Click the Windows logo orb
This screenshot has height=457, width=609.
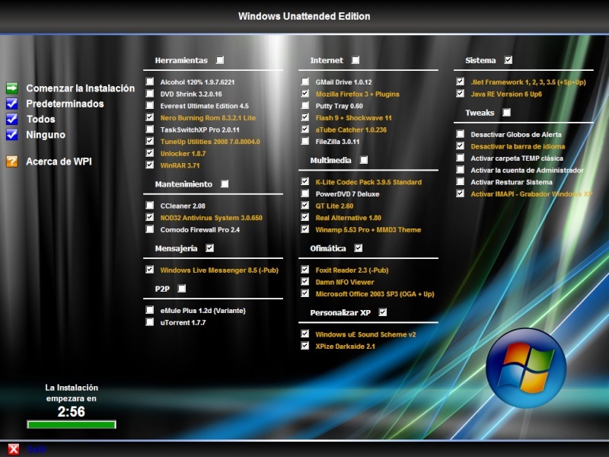(526, 368)
